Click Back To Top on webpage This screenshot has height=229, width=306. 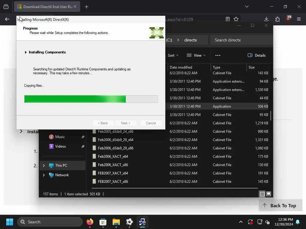pos(280,205)
